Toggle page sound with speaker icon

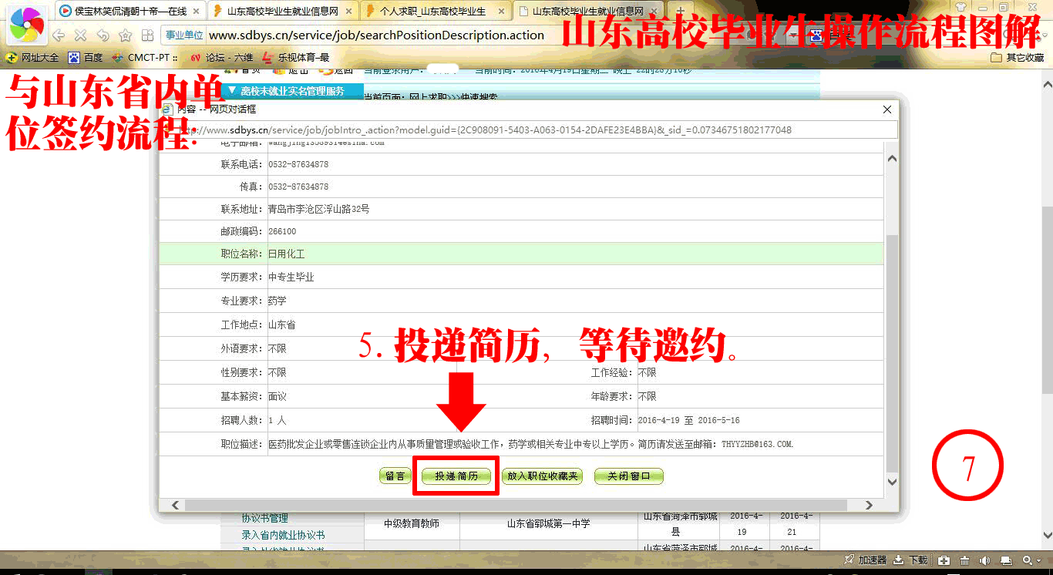point(986,560)
